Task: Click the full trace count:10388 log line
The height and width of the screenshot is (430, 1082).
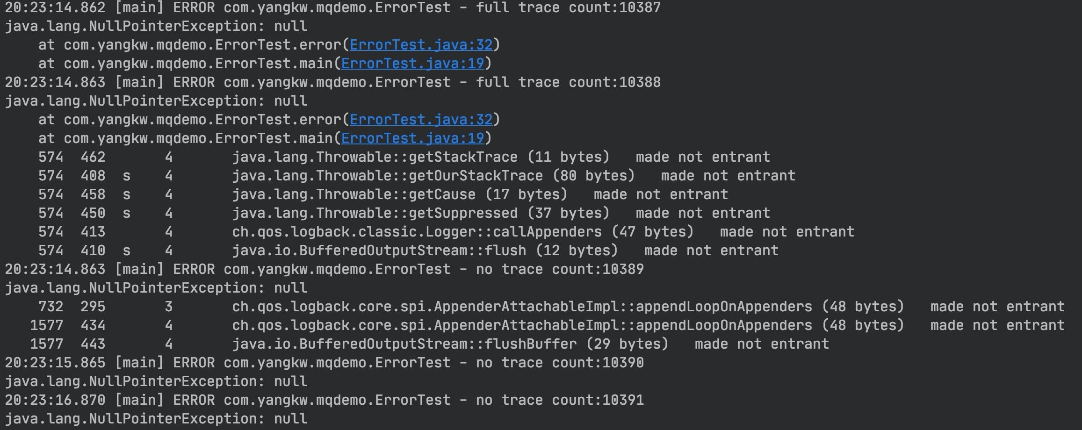Action: [332, 82]
